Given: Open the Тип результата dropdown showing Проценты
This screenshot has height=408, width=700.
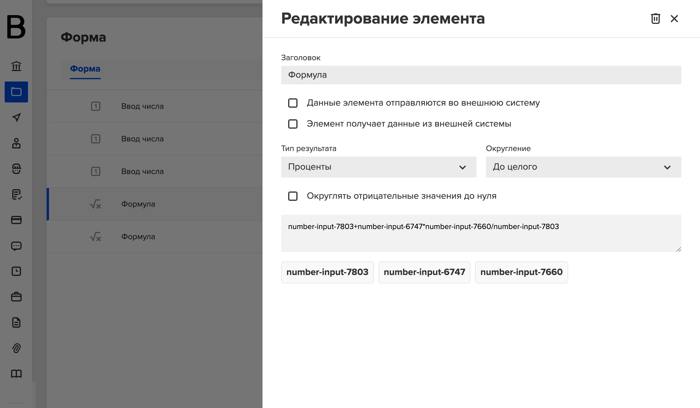Looking at the screenshot, I should [x=379, y=167].
